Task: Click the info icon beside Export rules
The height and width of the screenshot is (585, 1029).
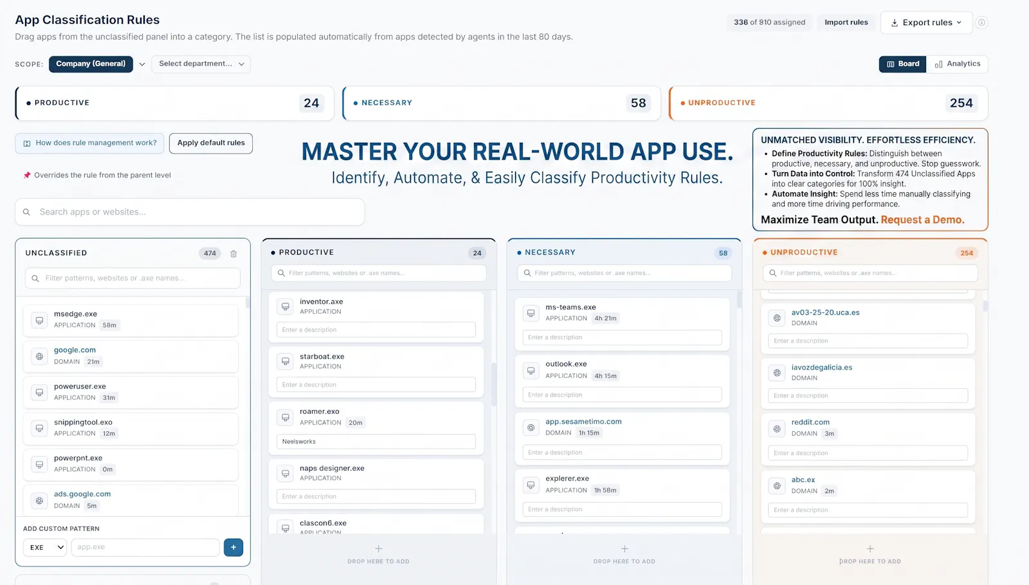Action: [981, 22]
